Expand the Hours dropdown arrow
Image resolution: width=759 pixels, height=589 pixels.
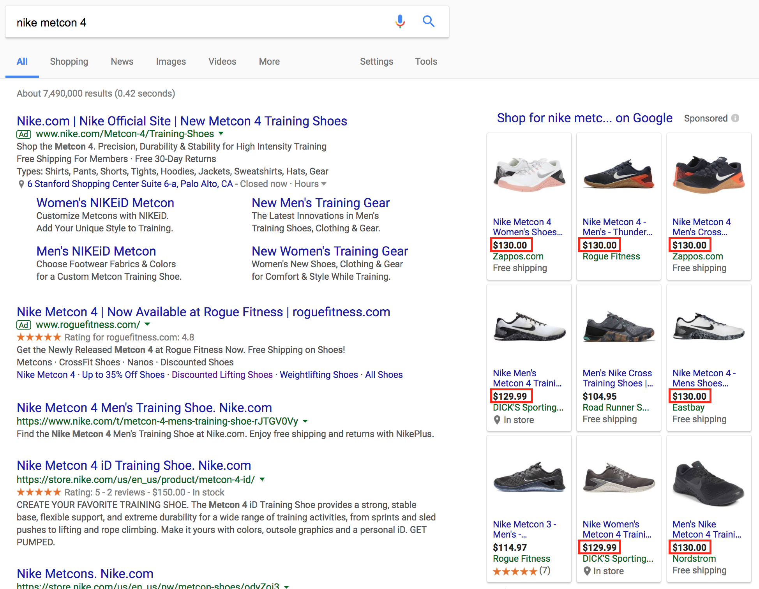coord(324,184)
